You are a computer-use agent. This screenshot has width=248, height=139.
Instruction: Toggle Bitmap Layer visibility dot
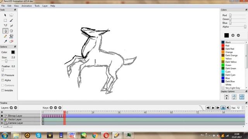coord(2,116)
